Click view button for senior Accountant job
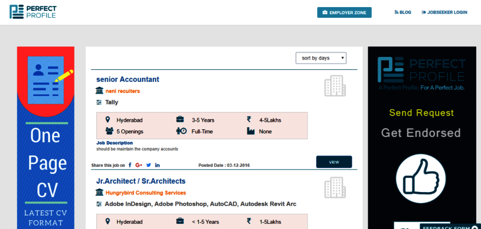The height and width of the screenshot is (229, 481). [334, 162]
